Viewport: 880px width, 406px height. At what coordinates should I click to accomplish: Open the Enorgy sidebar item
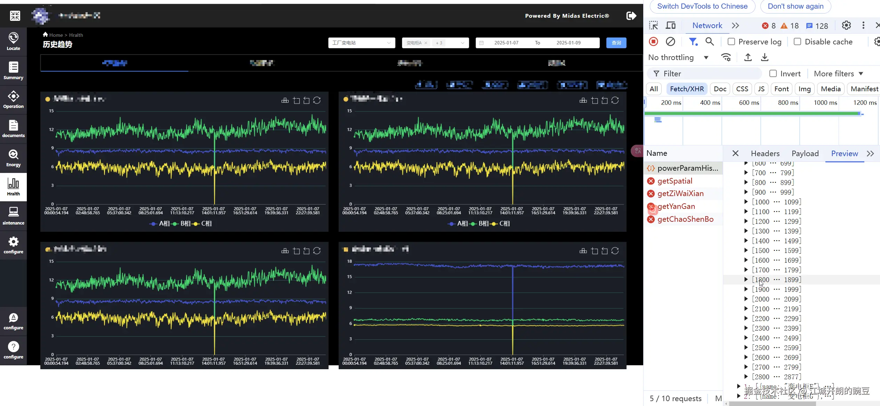13,158
